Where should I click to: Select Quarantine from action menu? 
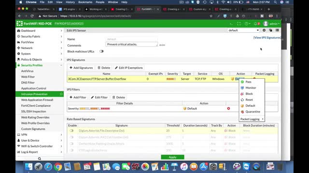point(252,111)
